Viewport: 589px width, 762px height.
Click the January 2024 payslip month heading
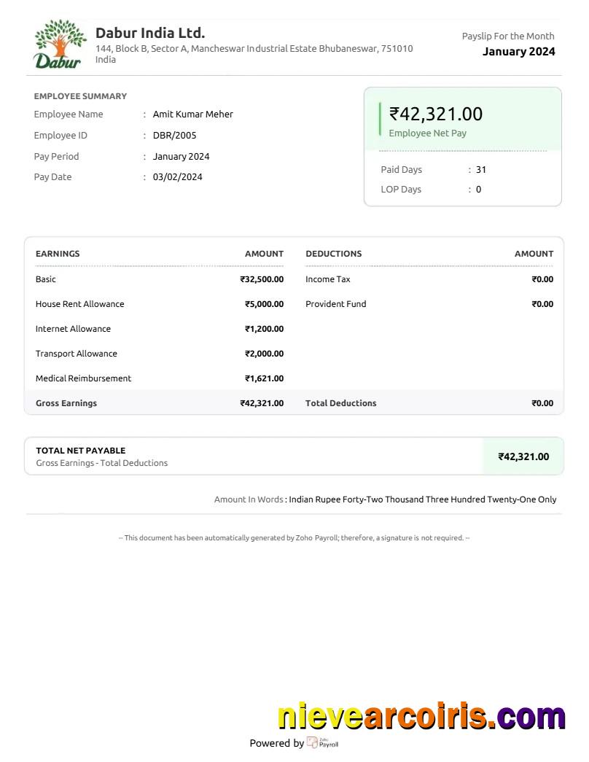pos(518,51)
